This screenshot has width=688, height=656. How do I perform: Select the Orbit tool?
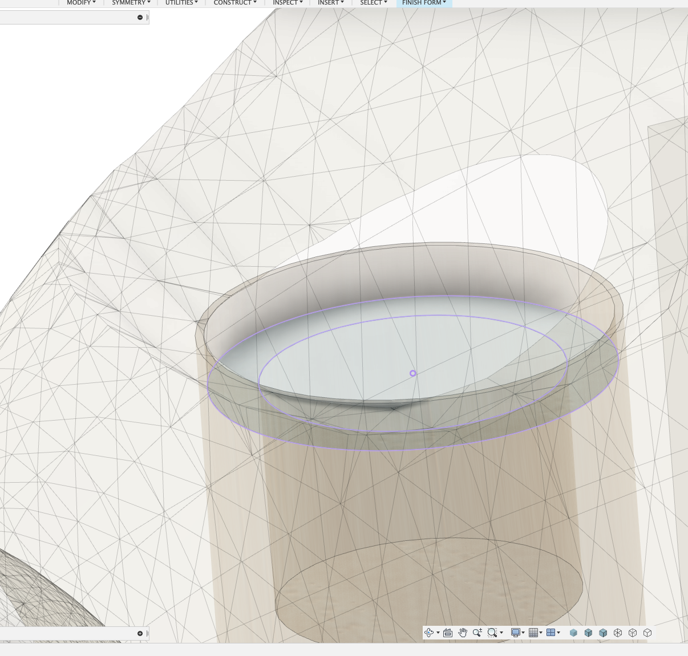pyautogui.click(x=430, y=632)
